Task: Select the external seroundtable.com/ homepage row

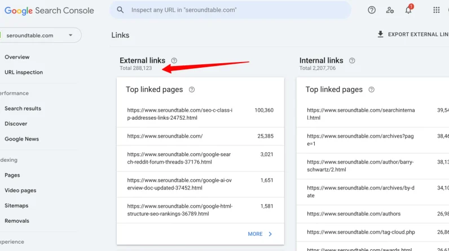Action: (x=200, y=136)
